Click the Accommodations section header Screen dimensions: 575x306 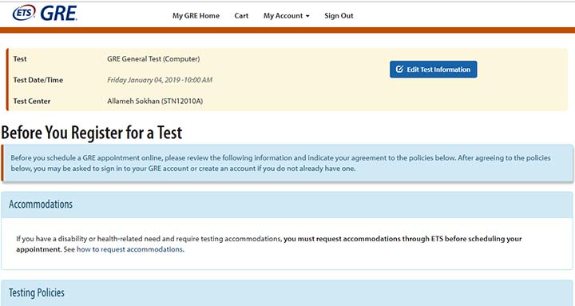click(287, 205)
